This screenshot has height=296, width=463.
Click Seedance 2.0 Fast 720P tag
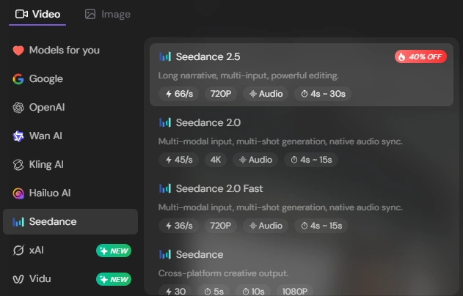click(221, 226)
